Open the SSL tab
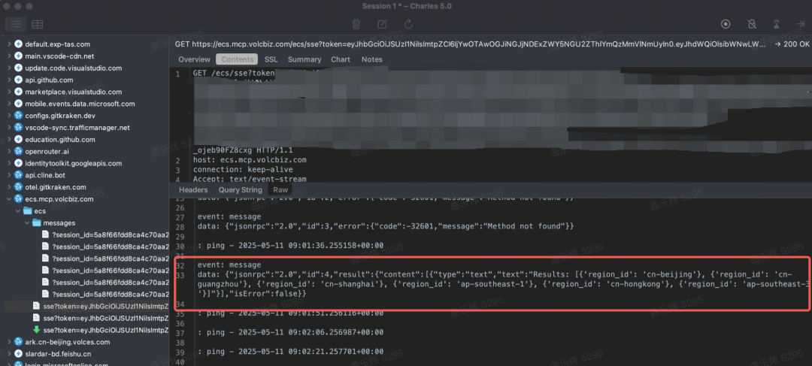The image size is (812, 366). 271,59
